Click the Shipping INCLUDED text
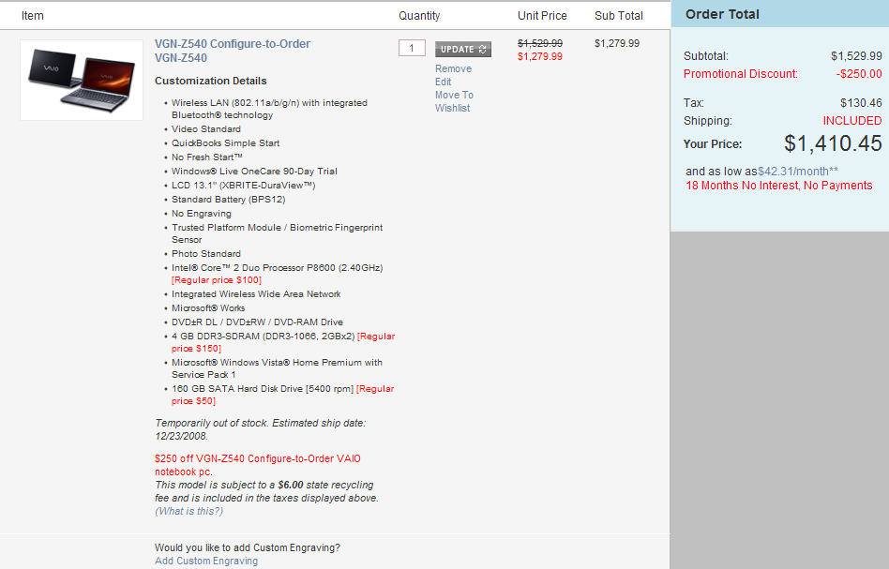The height and width of the screenshot is (569, 889). click(x=852, y=121)
